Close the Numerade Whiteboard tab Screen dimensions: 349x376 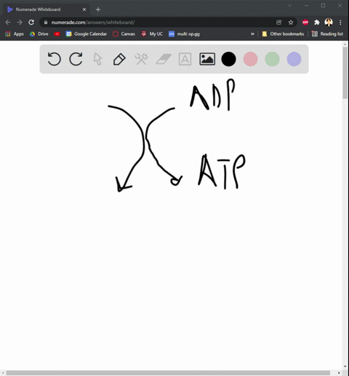pos(84,9)
